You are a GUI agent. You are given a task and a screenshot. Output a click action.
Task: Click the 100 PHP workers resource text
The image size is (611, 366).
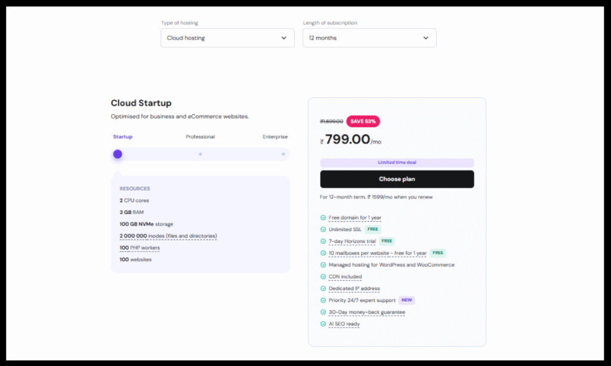[140, 247]
